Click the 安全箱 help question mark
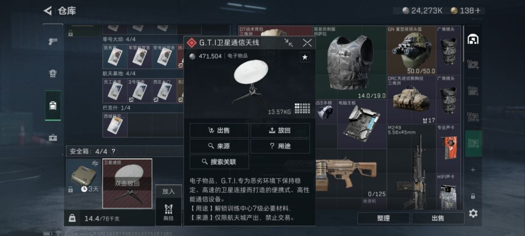 point(113,152)
